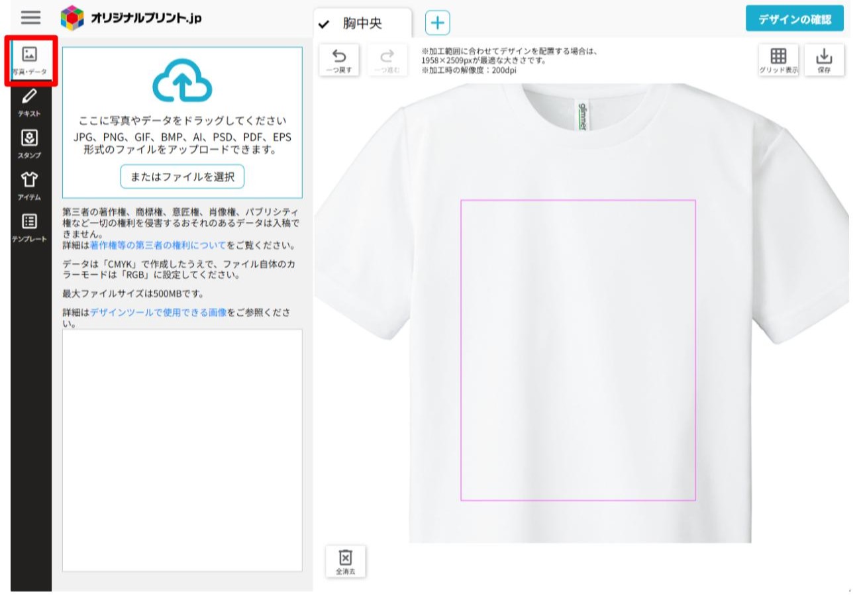Open the アイテム t-shirt panel
861x596 pixels.
coord(29,186)
